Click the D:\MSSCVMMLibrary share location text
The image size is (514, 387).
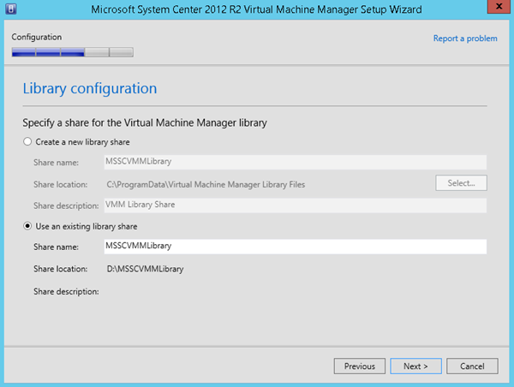pos(145,269)
